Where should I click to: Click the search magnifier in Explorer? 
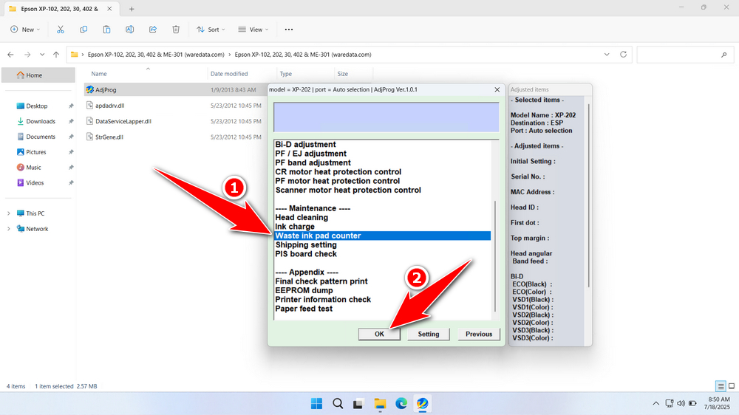[x=724, y=55]
